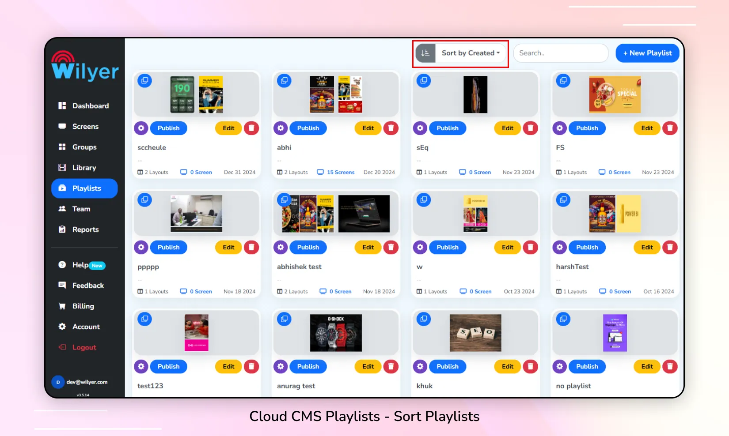The width and height of the screenshot is (729, 436).
Task: Click the Dec 31 2024 date text
Action: [239, 173]
